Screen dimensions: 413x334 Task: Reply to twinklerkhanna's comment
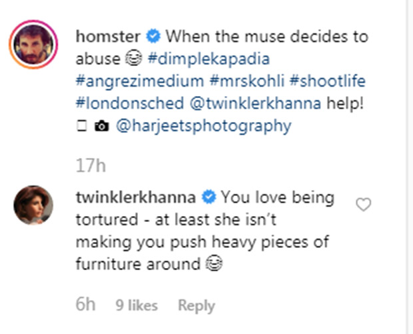[x=196, y=306]
